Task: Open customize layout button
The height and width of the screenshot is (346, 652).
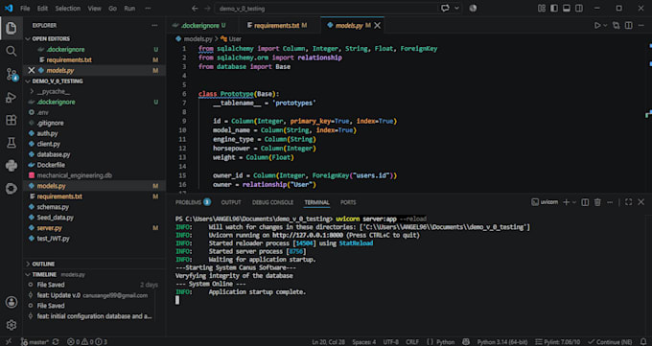Action: (x=542, y=9)
